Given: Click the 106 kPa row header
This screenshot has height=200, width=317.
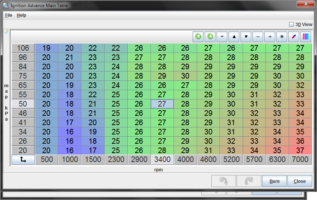Looking at the screenshot, I should pos(23,48).
